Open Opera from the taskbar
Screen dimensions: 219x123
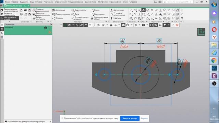click(x=214, y=30)
